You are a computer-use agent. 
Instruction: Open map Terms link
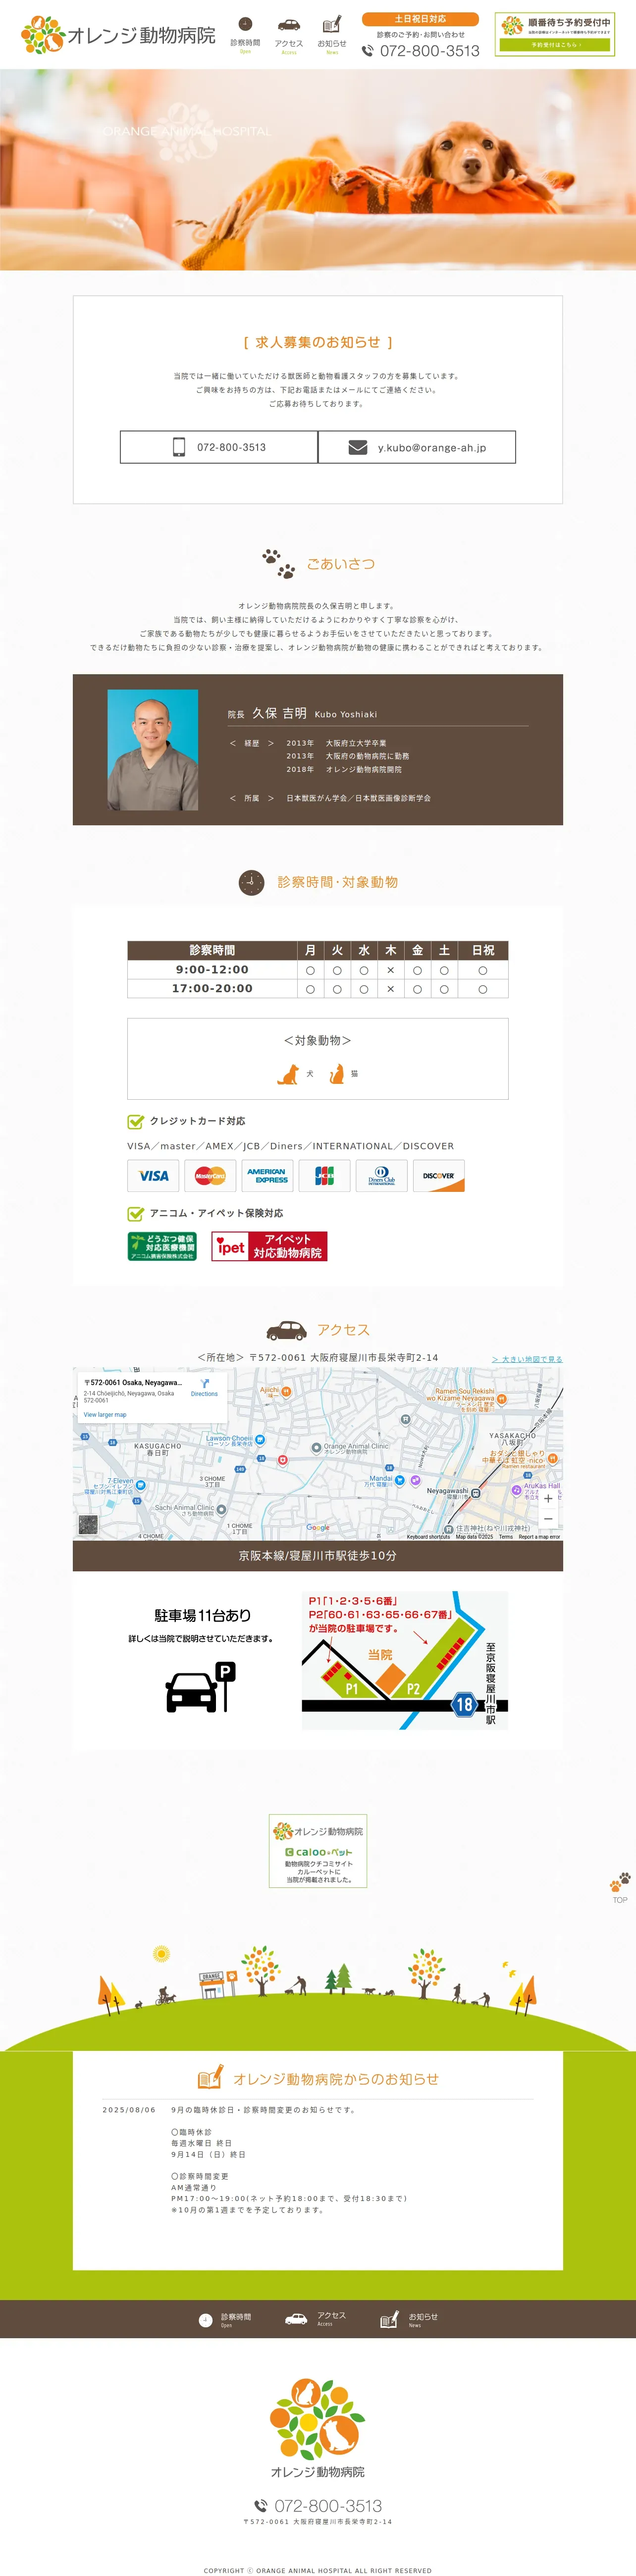click(x=506, y=1536)
